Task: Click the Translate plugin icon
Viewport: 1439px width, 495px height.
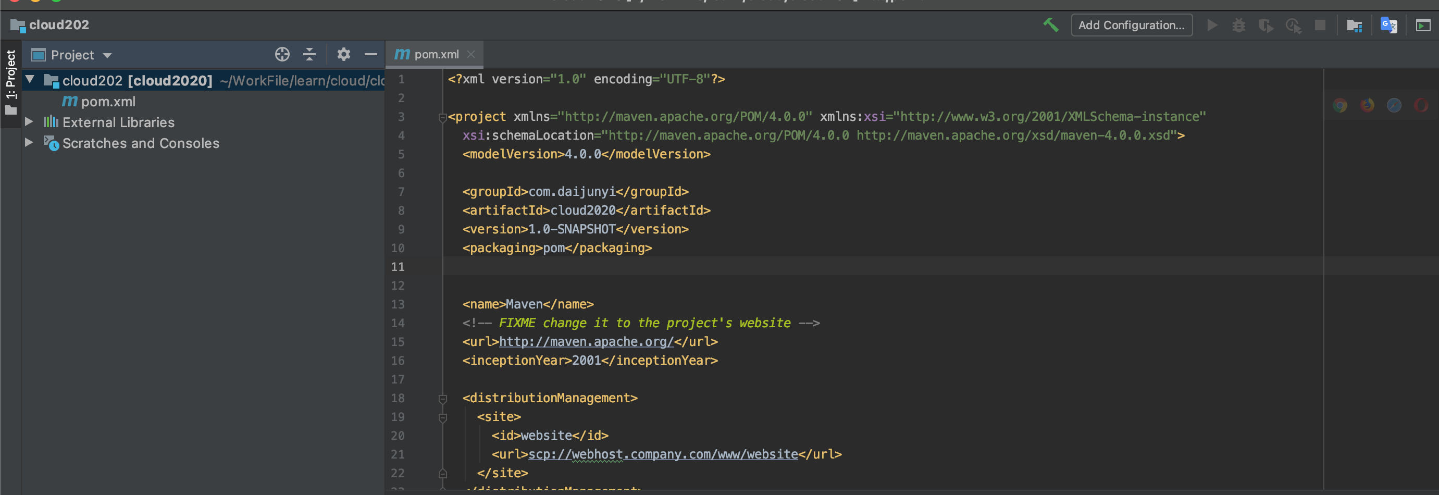Action: click(x=1389, y=25)
